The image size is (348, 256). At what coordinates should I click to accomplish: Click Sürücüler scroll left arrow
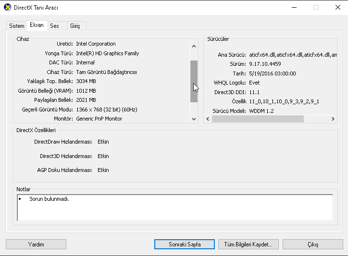point(208,119)
